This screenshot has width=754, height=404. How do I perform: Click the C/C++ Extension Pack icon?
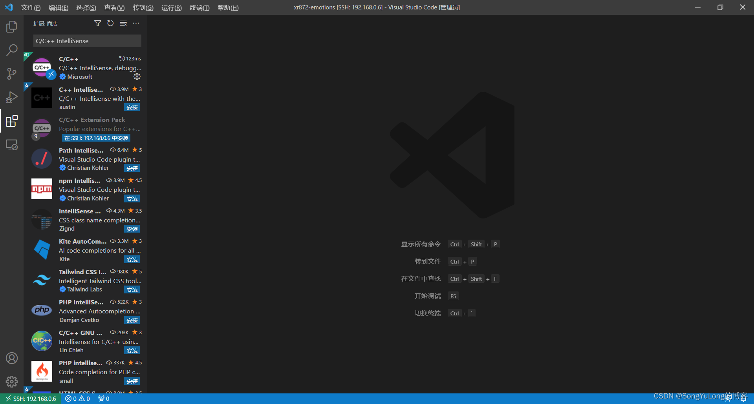tap(42, 128)
